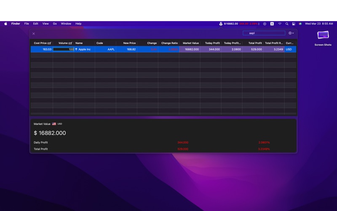Viewport: 337px width, 211px height.
Task: Click the US flag next to Market Value
Action: point(54,124)
